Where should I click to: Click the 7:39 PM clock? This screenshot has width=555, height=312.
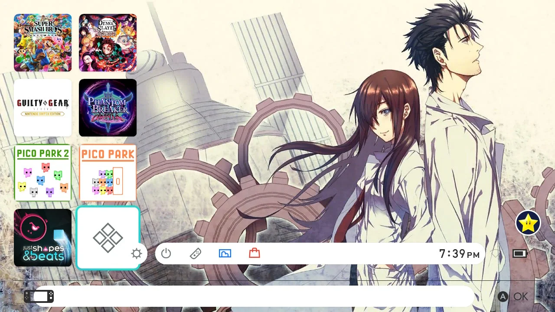pyautogui.click(x=459, y=254)
